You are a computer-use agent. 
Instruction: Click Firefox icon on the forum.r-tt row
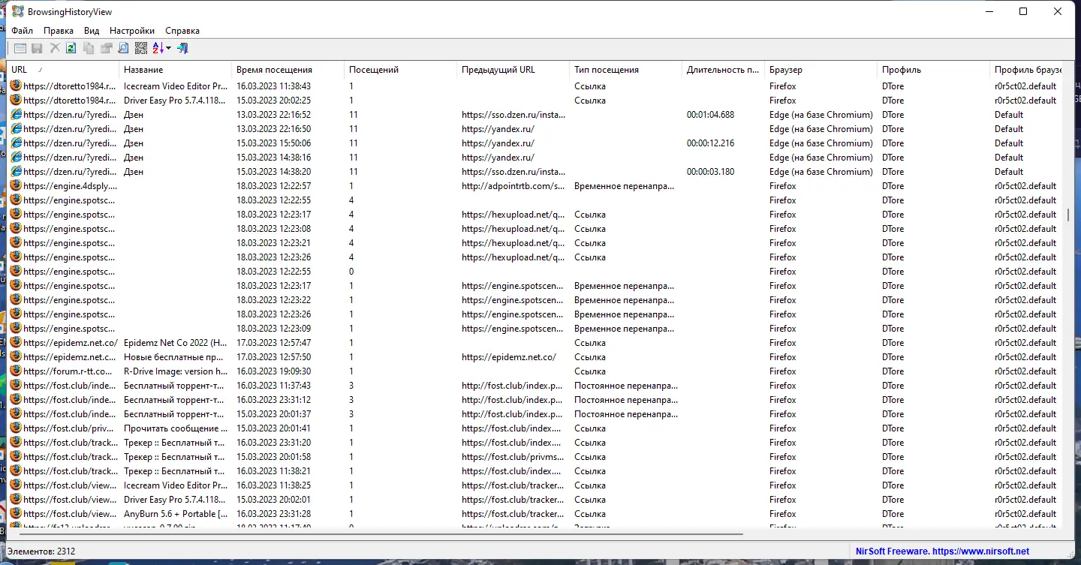16,371
